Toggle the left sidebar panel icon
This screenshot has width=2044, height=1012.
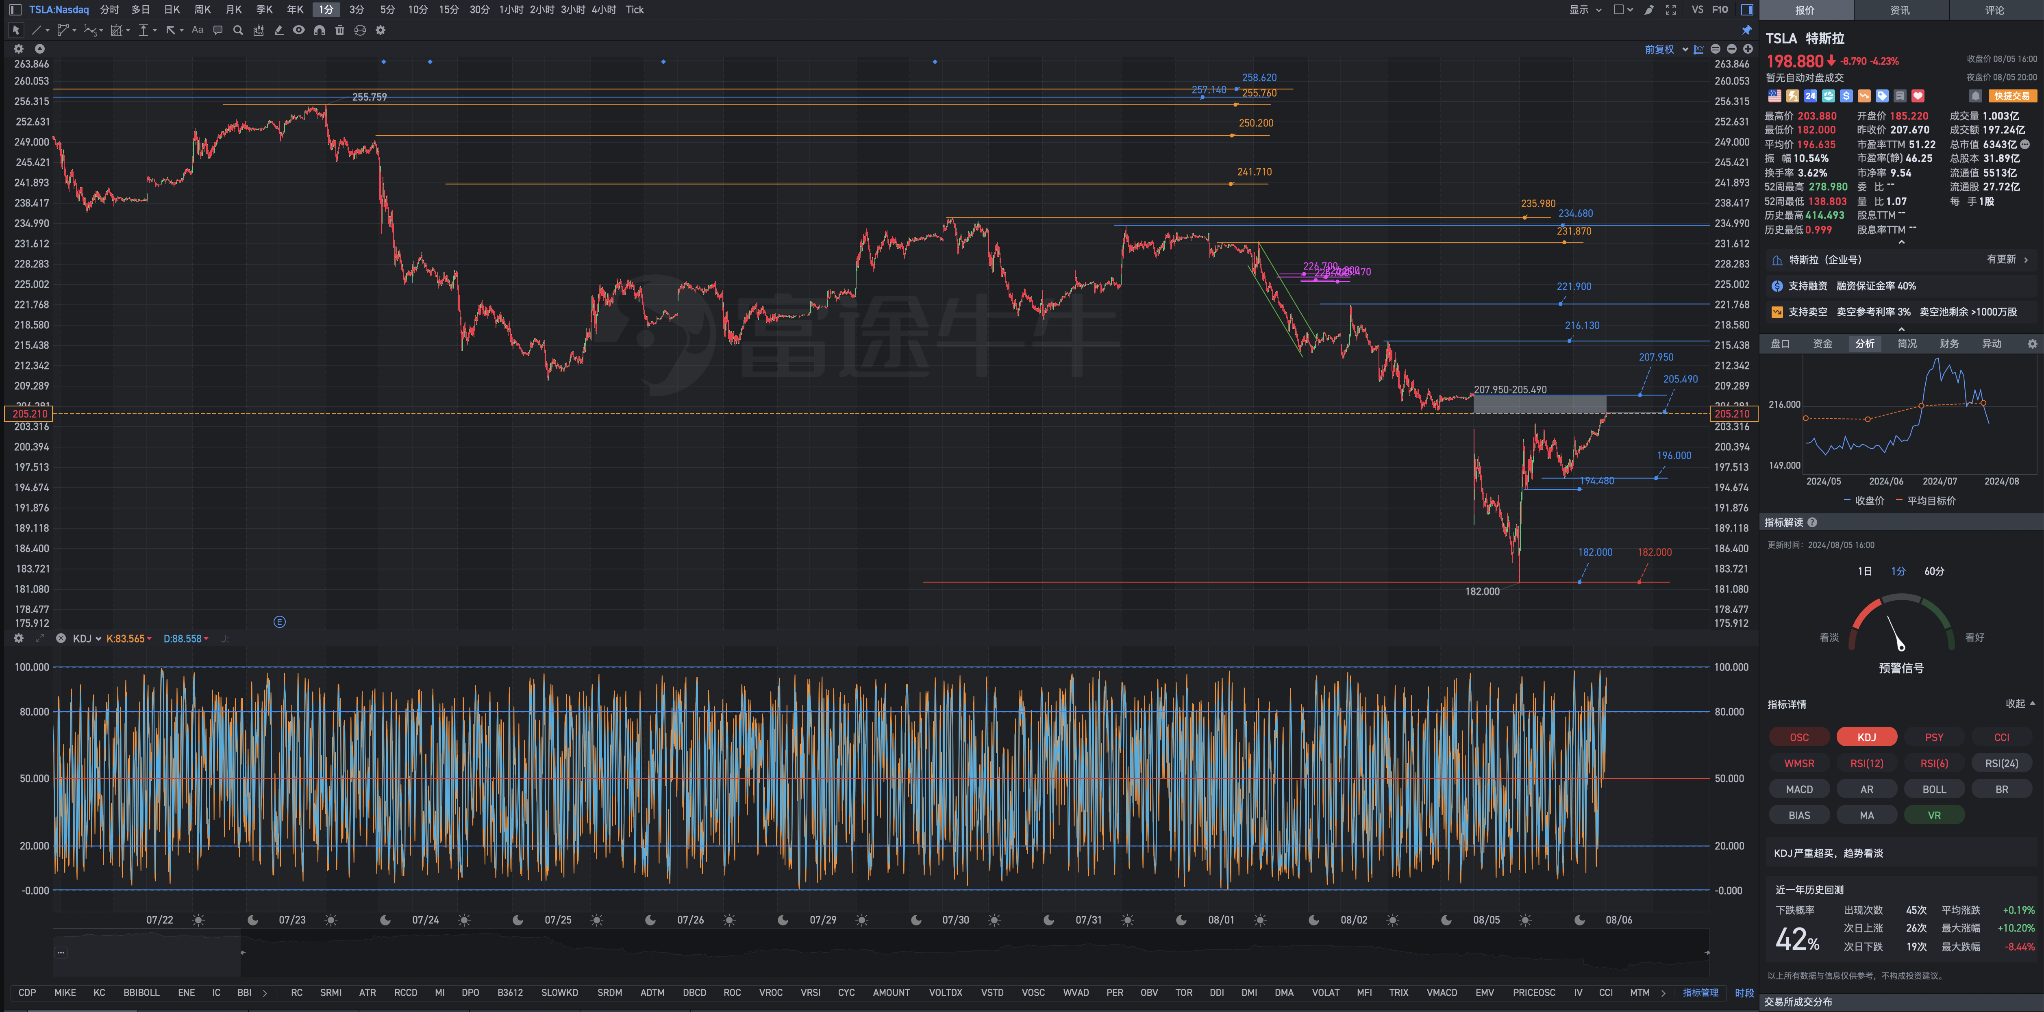pos(15,9)
